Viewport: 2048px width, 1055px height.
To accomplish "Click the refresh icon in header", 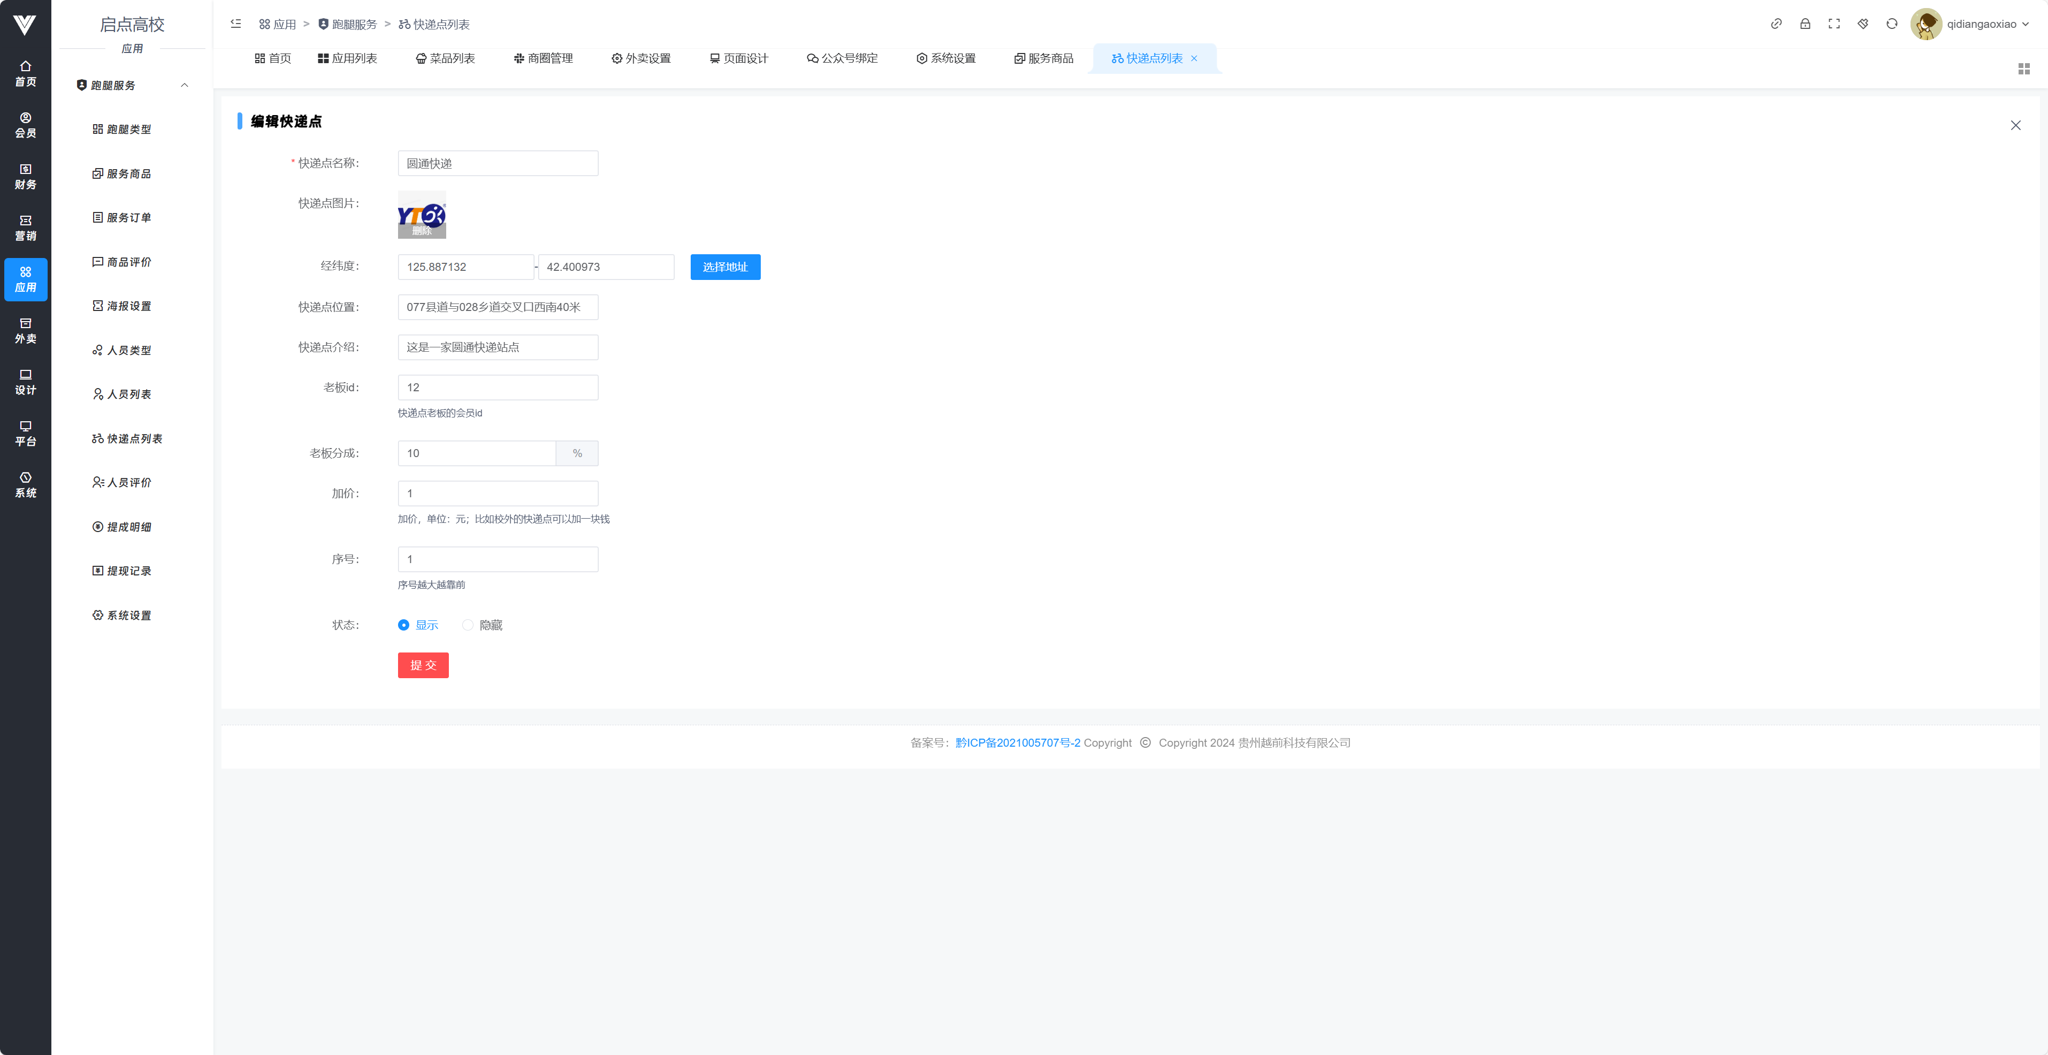I will (x=1891, y=24).
